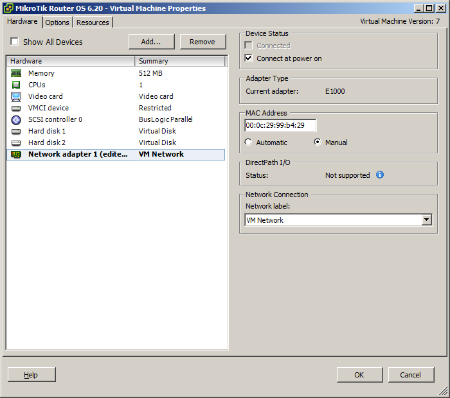Click the 512 MB summary value

click(150, 73)
